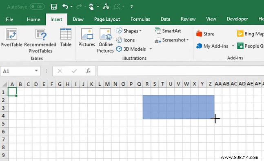The height and width of the screenshot is (161, 264).
Task: Select row header 9
Action: point(3,155)
